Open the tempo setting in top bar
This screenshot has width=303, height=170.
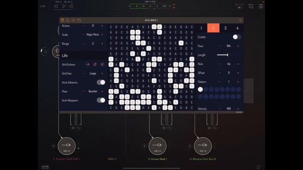coord(43,6)
